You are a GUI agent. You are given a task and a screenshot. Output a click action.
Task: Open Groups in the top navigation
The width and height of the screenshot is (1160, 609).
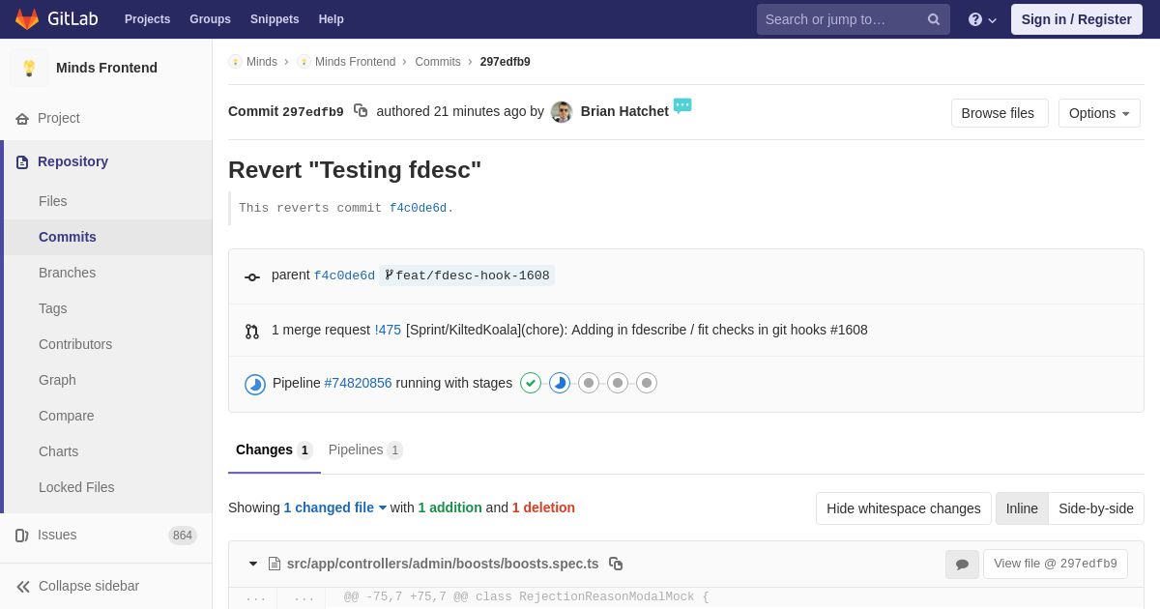coord(210,19)
